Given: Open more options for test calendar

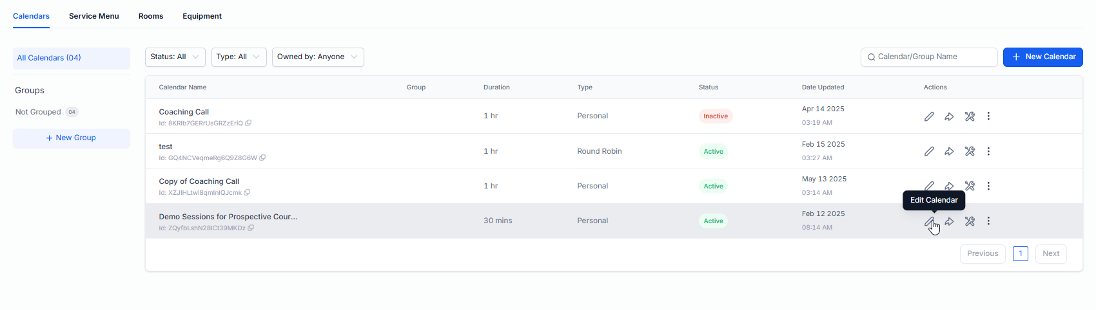Looking at the screenshot, I should (988, 151).
